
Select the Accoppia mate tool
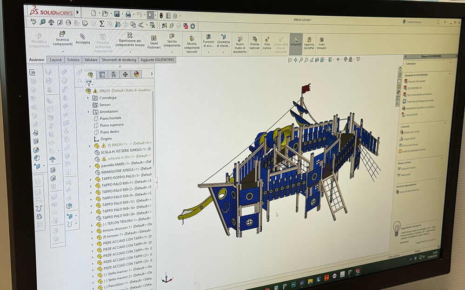click(x=82, y=37)
